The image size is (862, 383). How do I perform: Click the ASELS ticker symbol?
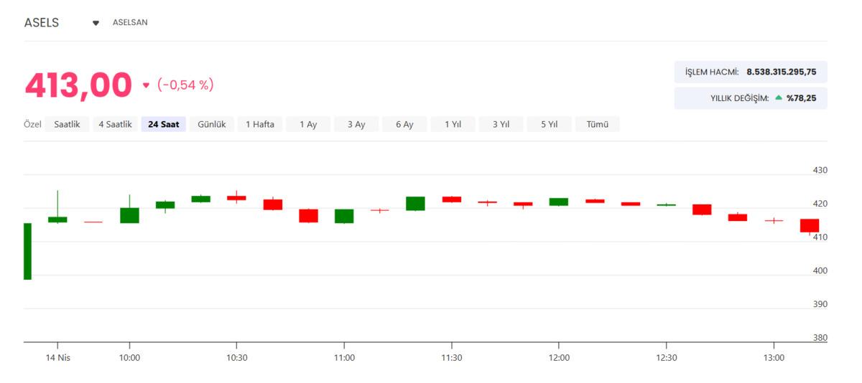coord(42,23)
